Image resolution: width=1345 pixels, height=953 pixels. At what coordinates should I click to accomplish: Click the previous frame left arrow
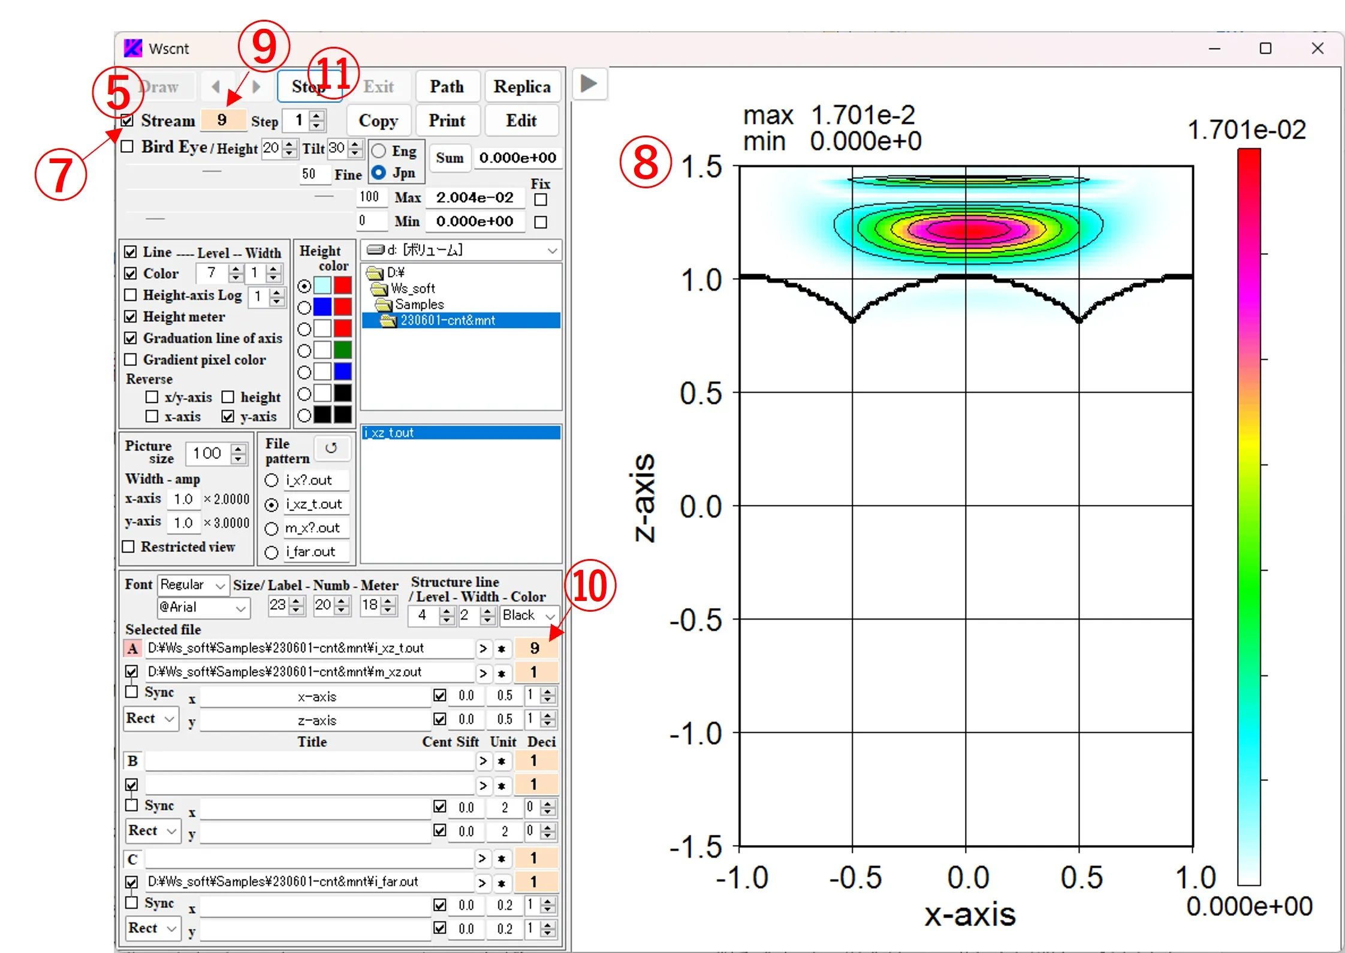(x=216, y=87)
